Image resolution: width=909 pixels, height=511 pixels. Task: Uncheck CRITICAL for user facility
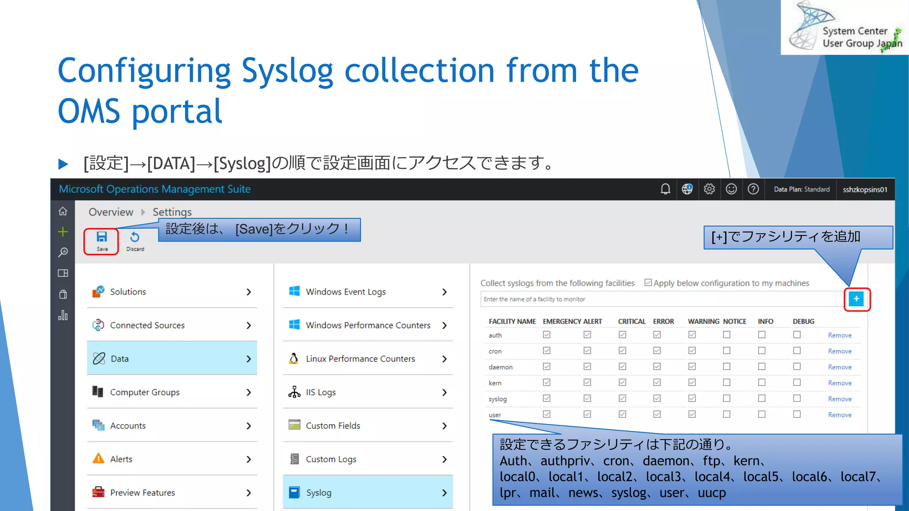pos(622,414)
